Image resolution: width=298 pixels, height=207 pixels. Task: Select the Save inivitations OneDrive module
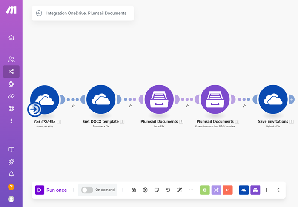tap(273, 99)
